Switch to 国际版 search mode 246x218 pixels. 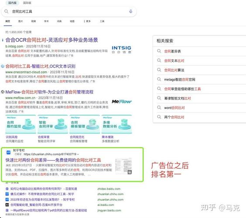(x=27, y=3)
